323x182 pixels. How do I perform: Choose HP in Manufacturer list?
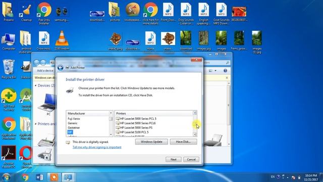[70, 132]
